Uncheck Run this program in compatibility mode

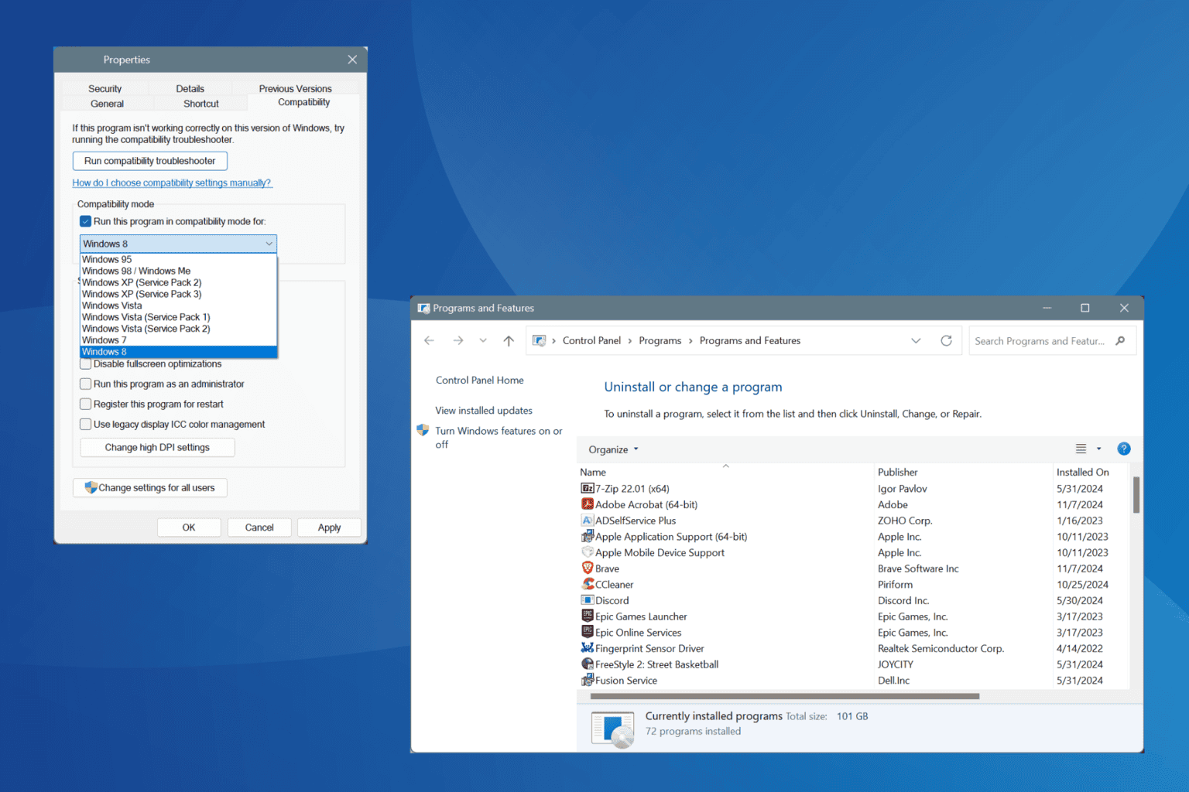[85, 221]
